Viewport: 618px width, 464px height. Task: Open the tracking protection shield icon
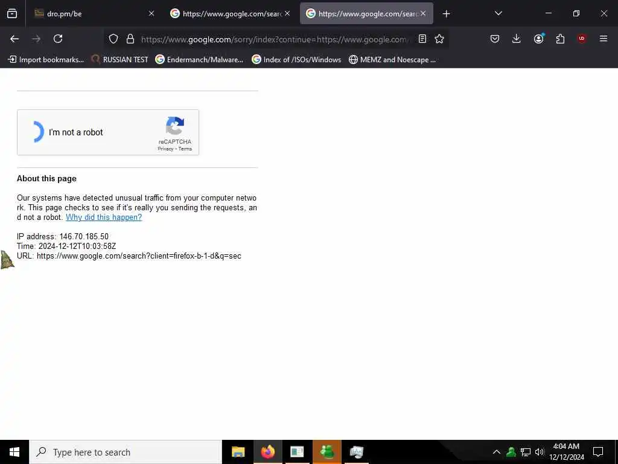pos(113,39)
